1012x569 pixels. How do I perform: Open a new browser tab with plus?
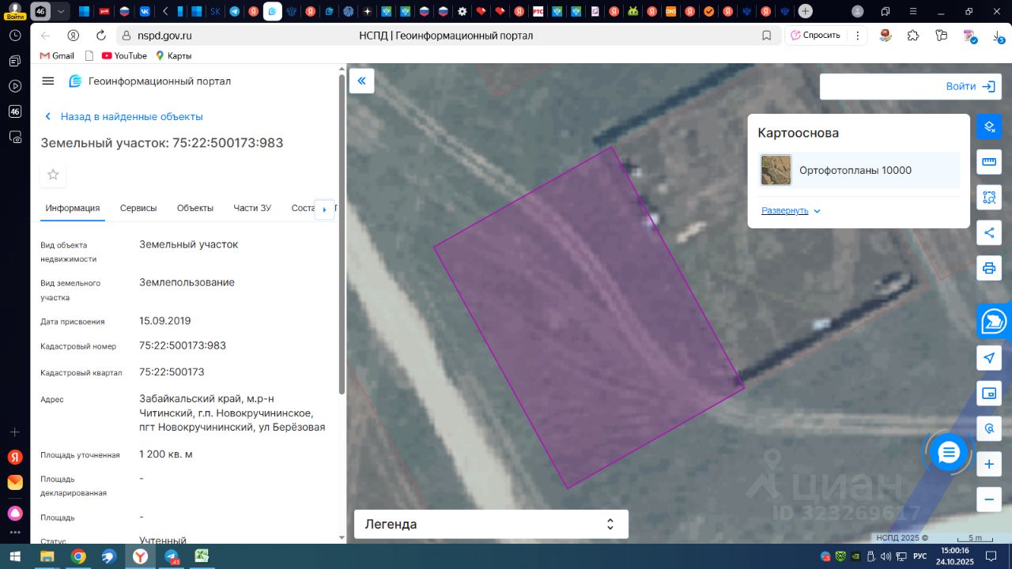[805, 11]
